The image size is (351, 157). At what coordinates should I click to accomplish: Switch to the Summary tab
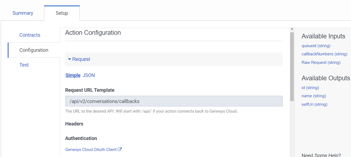tap(23, 13)
